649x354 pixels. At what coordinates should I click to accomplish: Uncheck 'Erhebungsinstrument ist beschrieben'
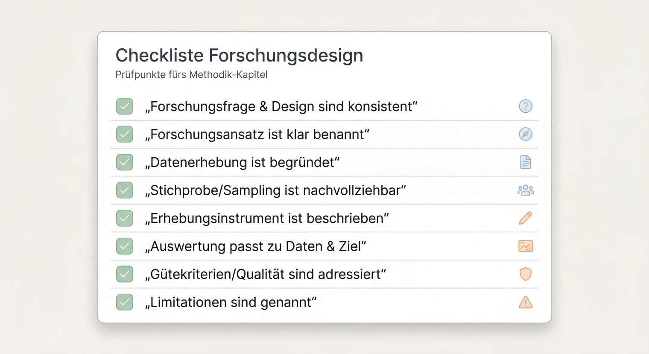124,218
